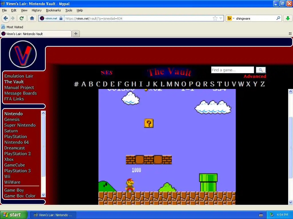Click the systems list scroll down arrow

coord(43,195)
